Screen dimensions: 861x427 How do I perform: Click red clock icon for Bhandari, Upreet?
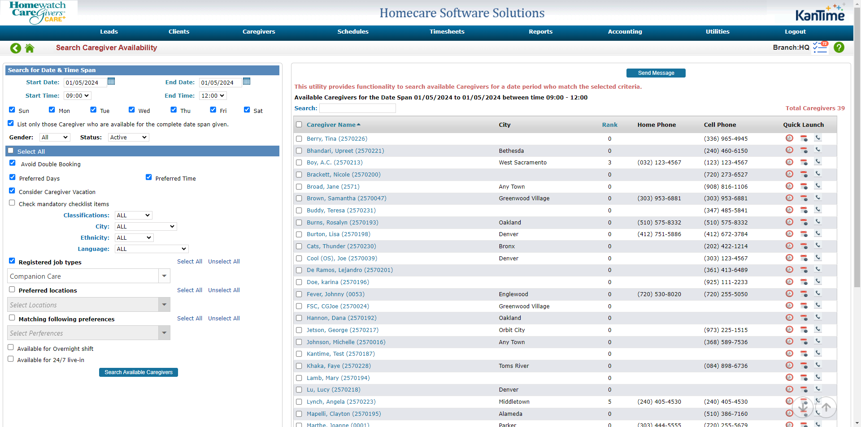pos(789,150)
